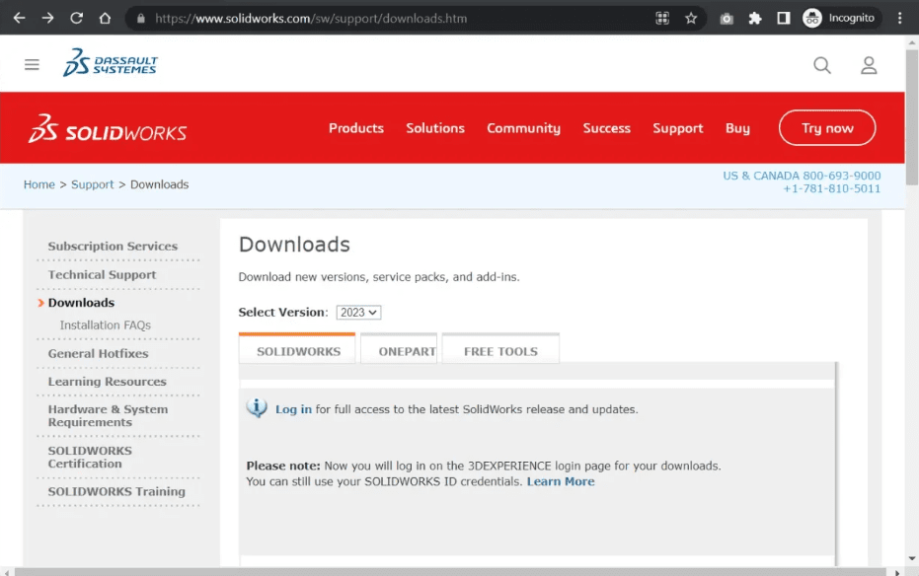Screen dimensions: 919x576
Task: Reload the page with the refresh icon
Action: point(76,18)
